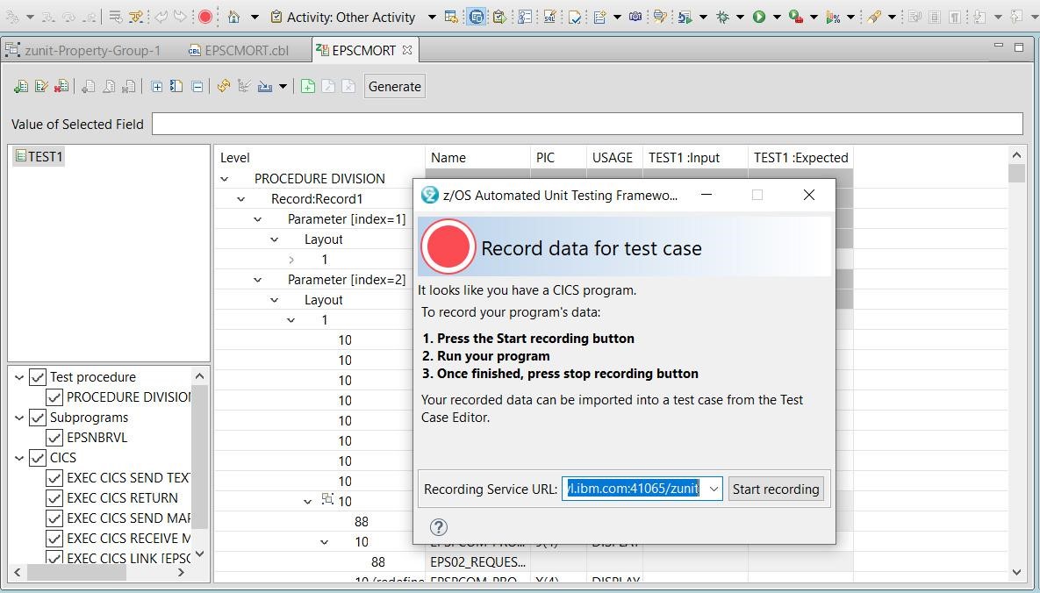
Task: Uncheck EXEC CICS SEND TEXT checkbox
Action: [x=54, y=478]
